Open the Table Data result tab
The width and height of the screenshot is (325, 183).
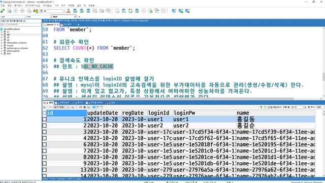point(94,103)
